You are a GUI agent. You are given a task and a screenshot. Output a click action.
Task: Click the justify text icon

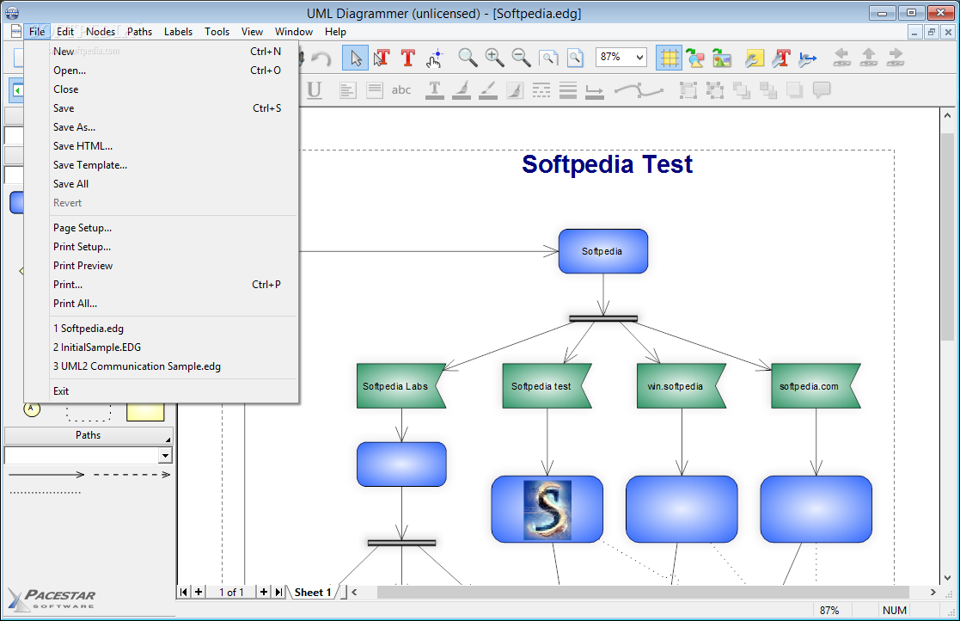click(374, 90)
